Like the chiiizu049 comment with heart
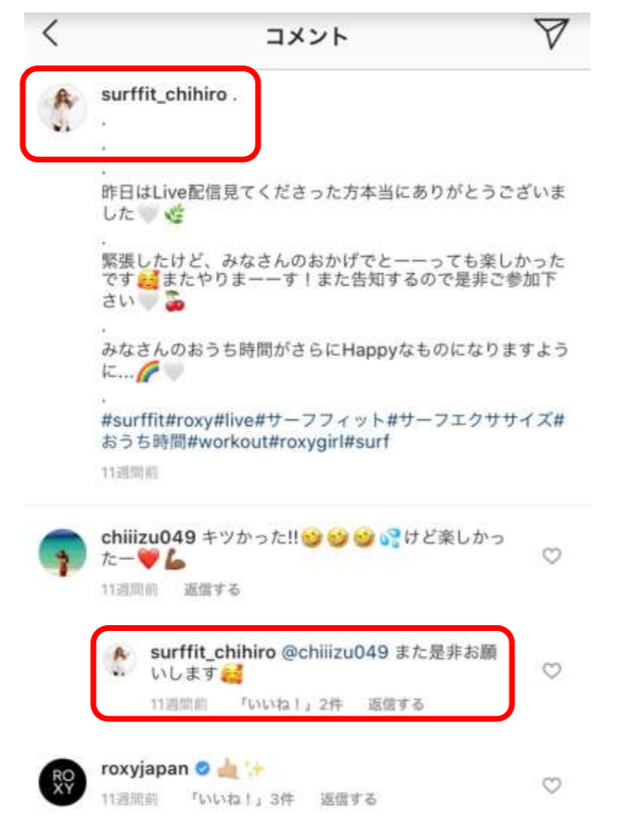This screenshot has width=637, height=831. (x=551, y=555)
